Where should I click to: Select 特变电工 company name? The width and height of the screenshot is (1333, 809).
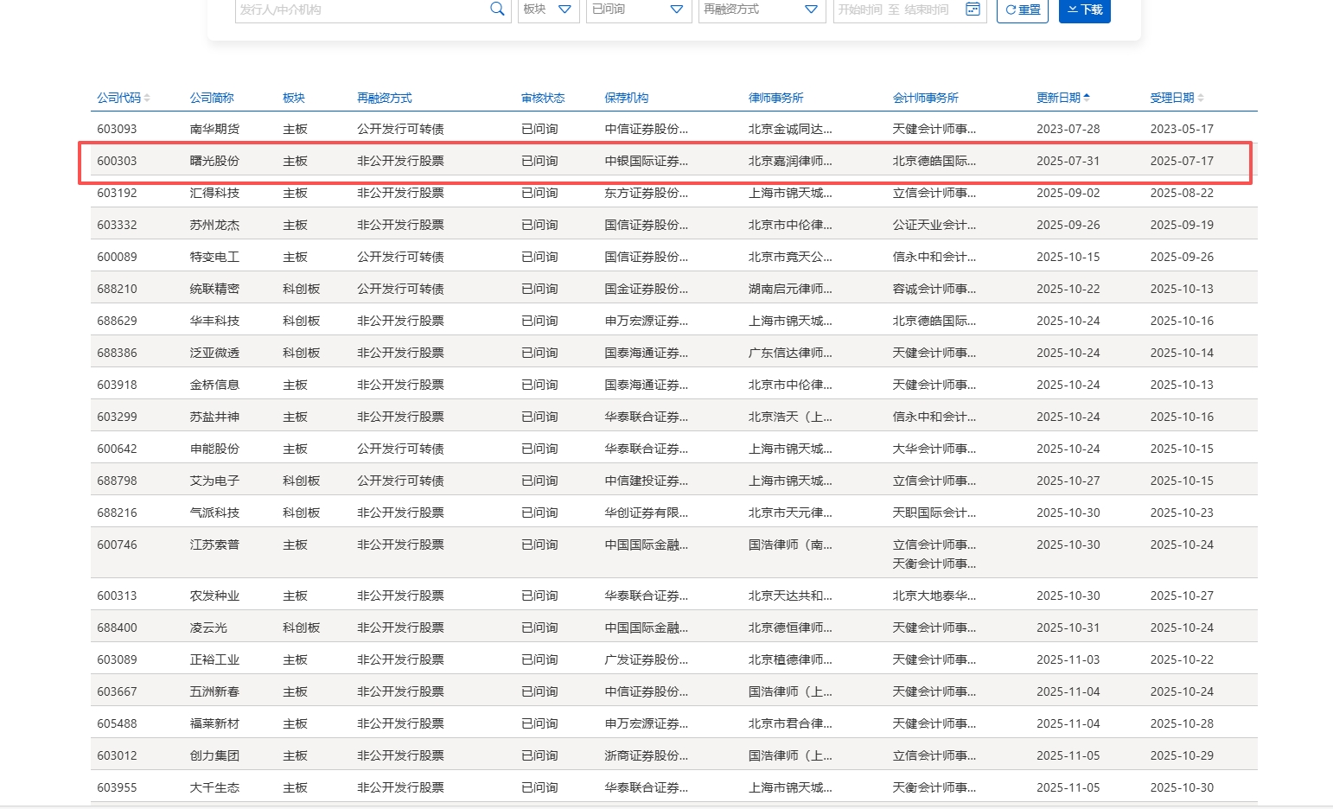[x=214, y=257]
